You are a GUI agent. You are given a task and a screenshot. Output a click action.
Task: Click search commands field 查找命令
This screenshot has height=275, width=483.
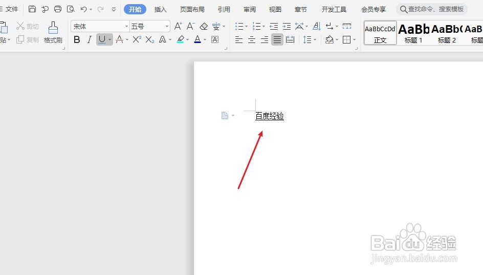click(432, 9)
